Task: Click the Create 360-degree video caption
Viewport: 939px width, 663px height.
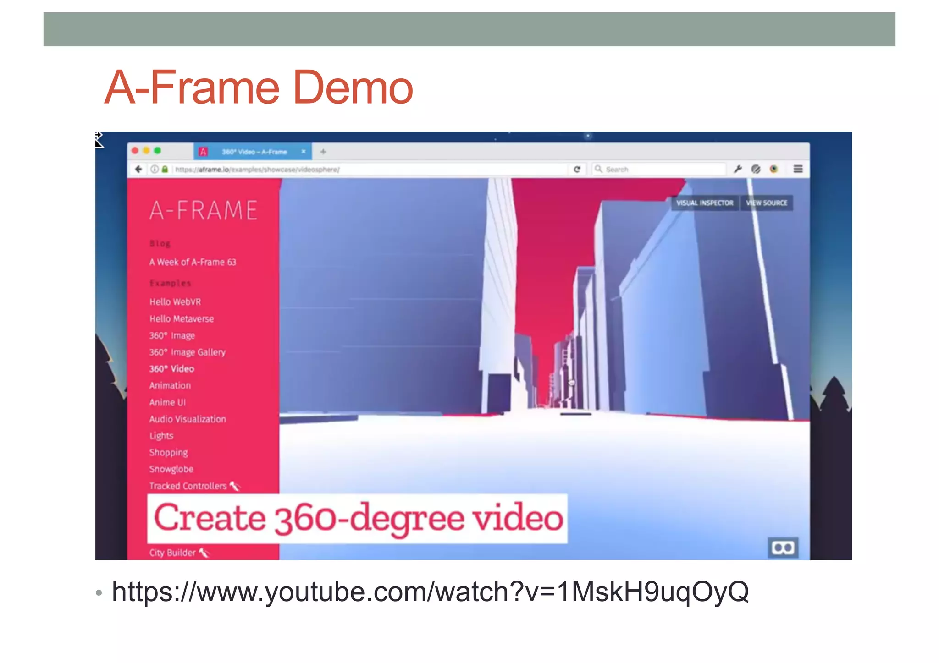Action: coord(358,518)
